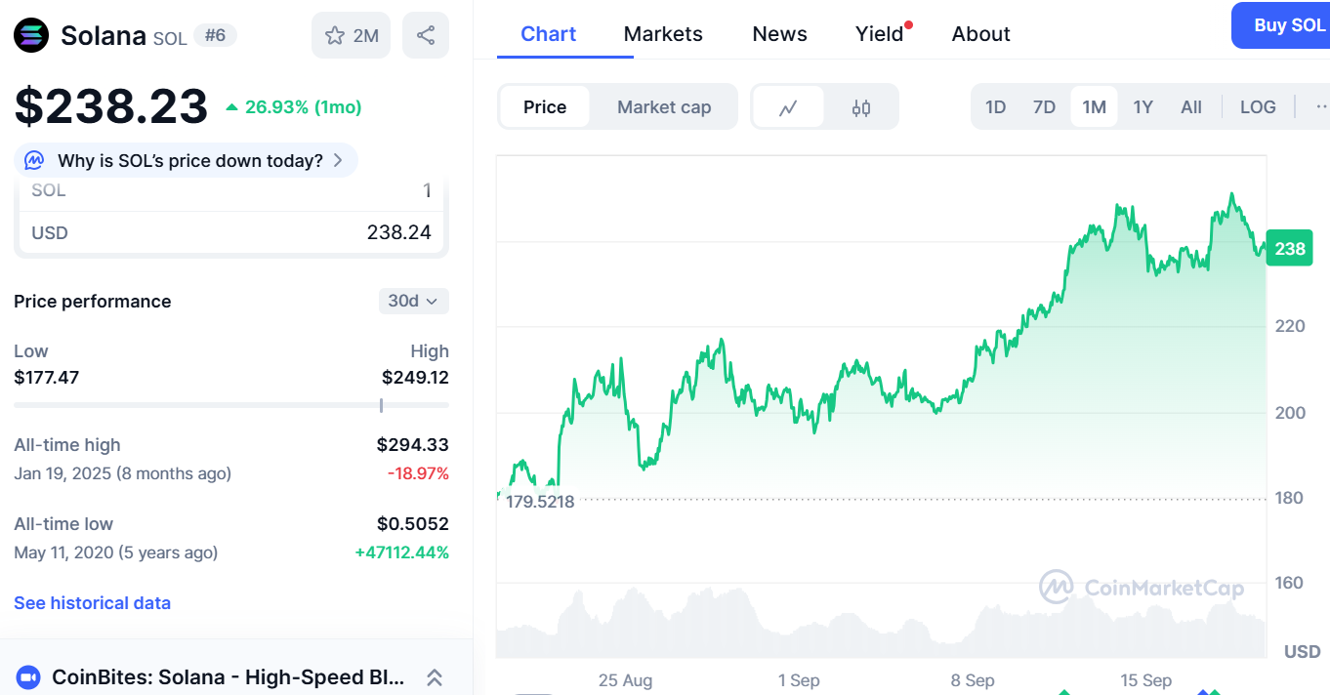Click the CoinBites video camera icon
Image resolution: width=1330 pixels, height=695 pixels.
click(x=27, y=676)
